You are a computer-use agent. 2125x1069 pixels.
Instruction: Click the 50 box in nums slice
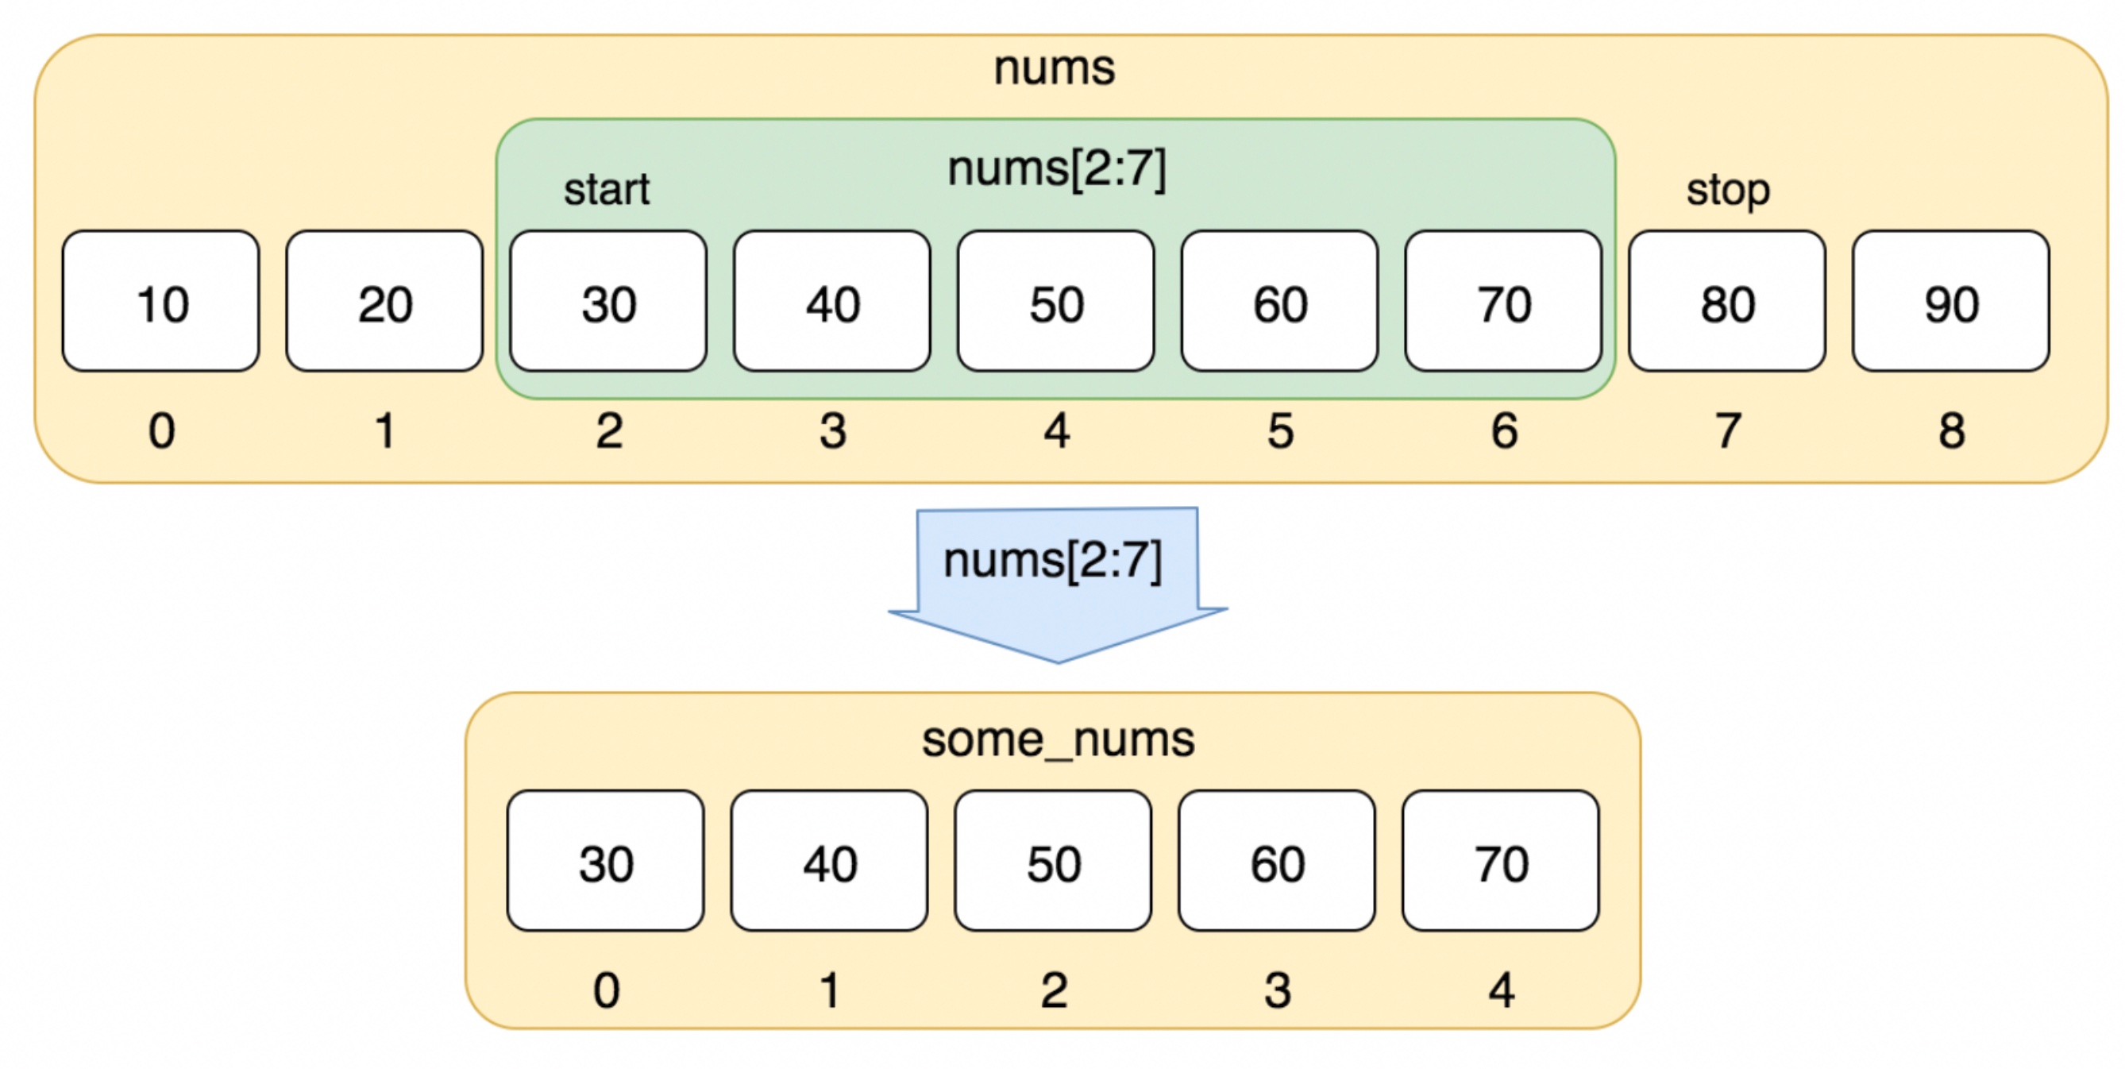(x=1056, y=301)
